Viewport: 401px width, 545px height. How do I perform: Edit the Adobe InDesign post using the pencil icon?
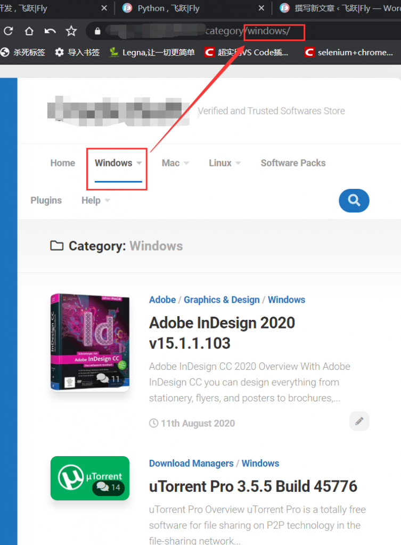coord(359,422)
